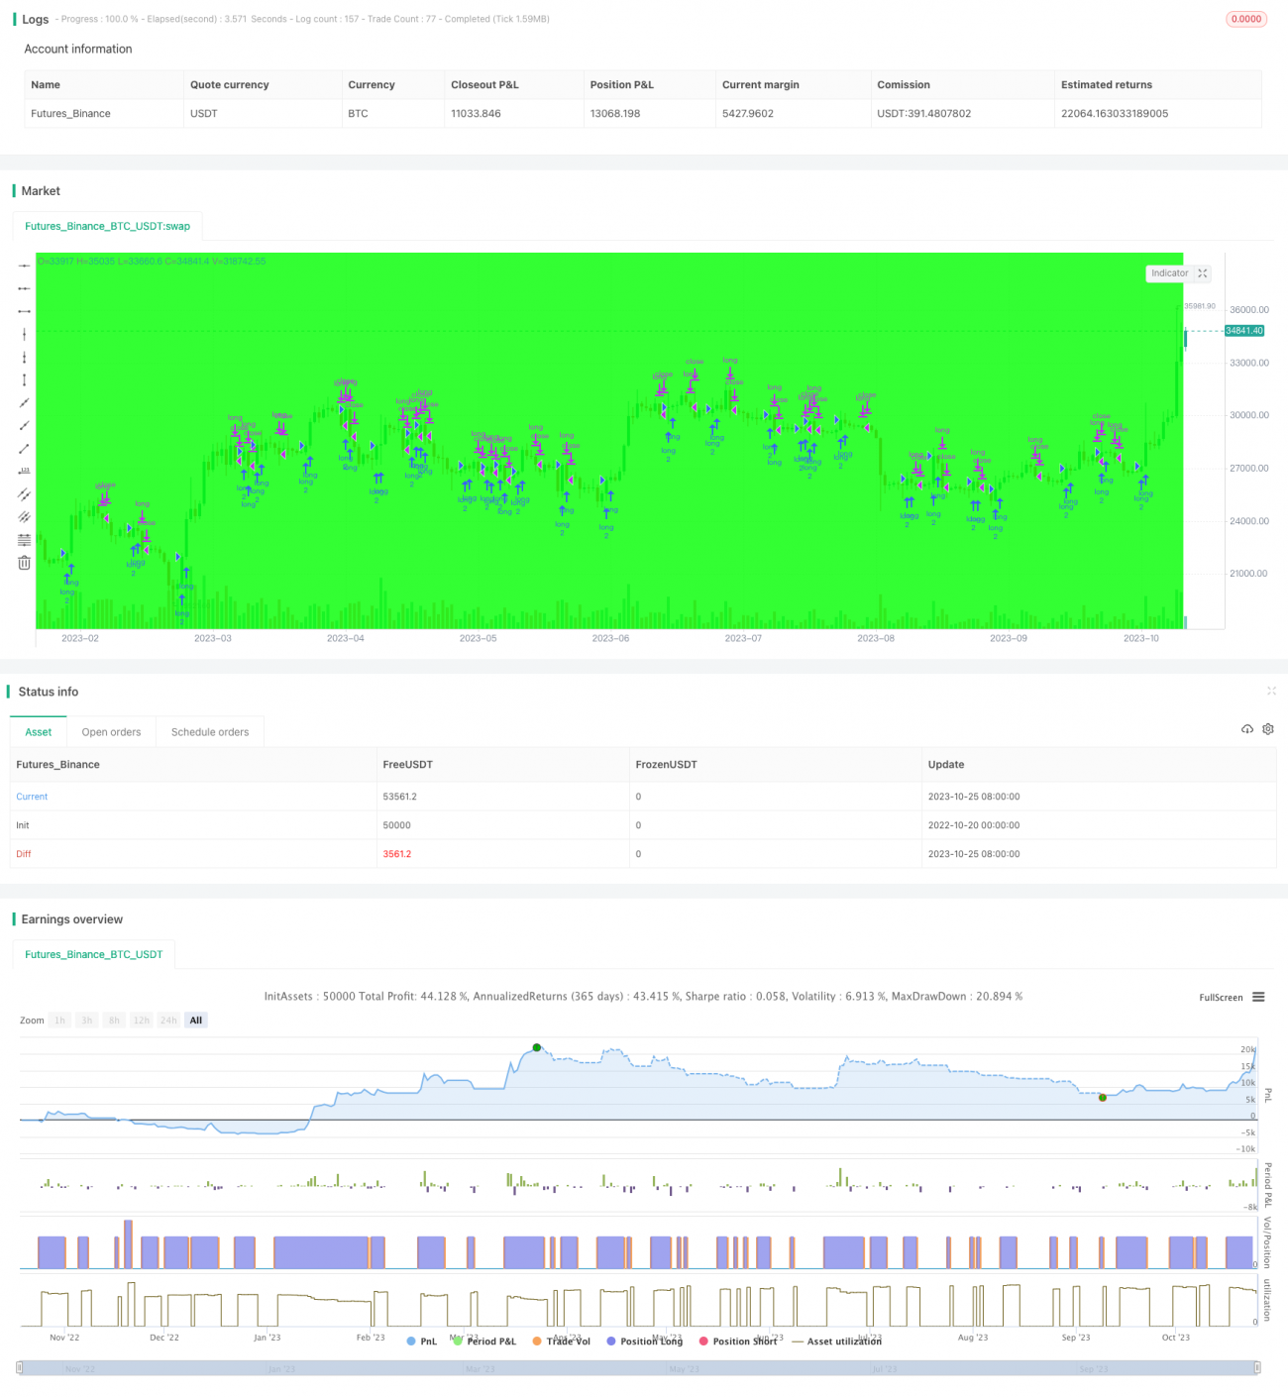Click the cloud download icon in Status info
This screenshot has width=1288, height=1397.
pyautogui.click(x=1247, y=729)
